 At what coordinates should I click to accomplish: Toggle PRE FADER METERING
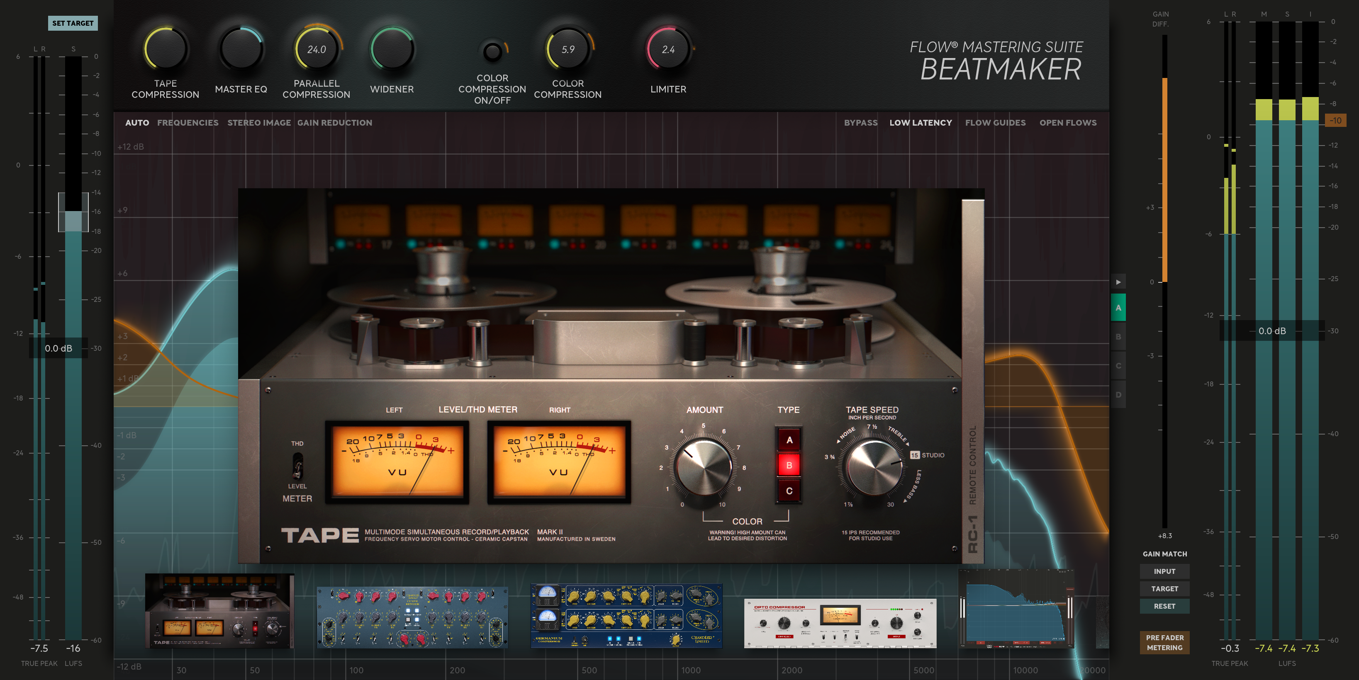point(1164,643)
